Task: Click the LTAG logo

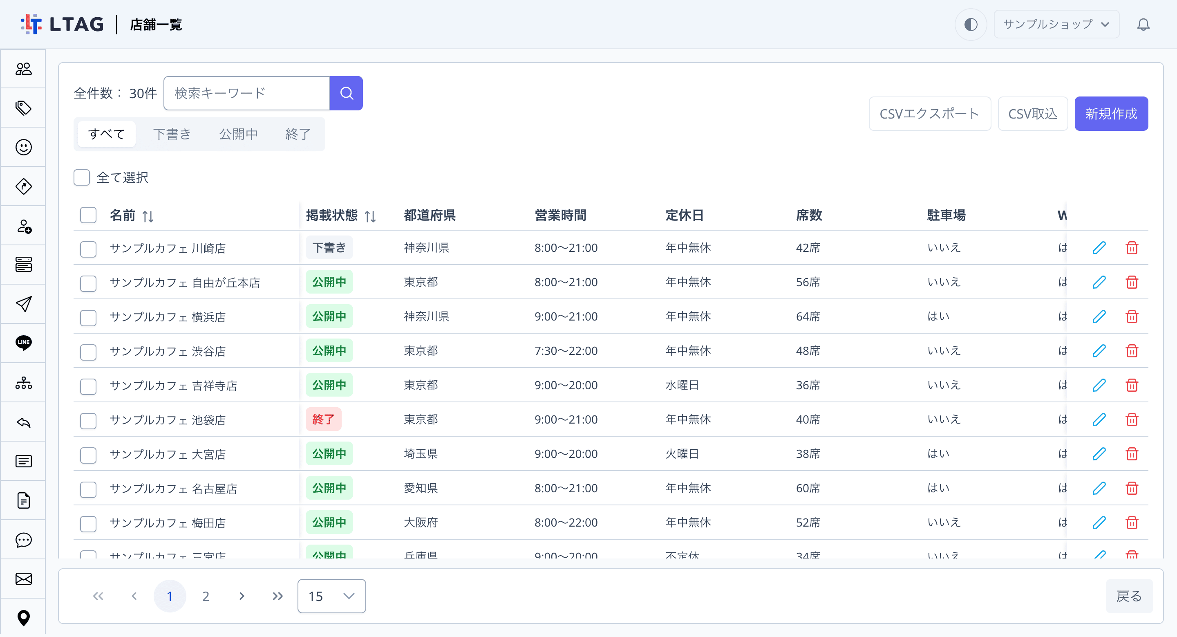Action: pyautogui.click(x=62, y=24)
